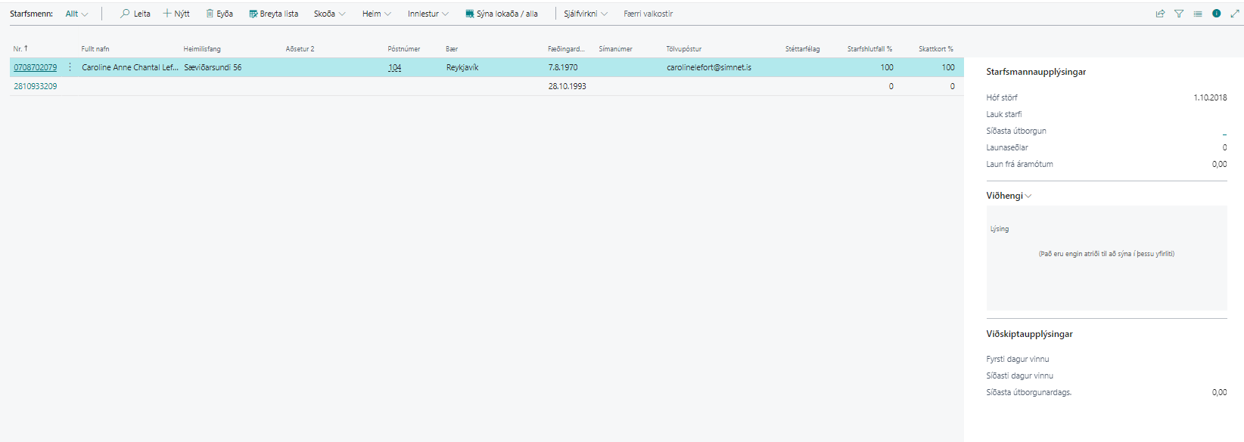Select the email cell carolinelefort@simnet.is
The height and width of the screenshot is (442, 1244).
point(709,67)
